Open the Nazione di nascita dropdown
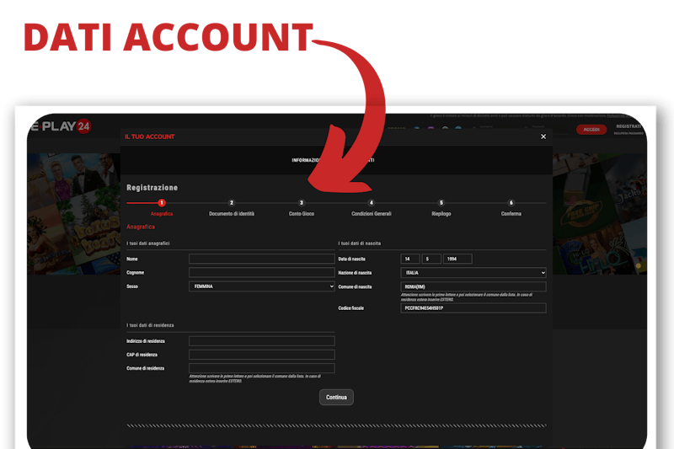 (473, 273)
